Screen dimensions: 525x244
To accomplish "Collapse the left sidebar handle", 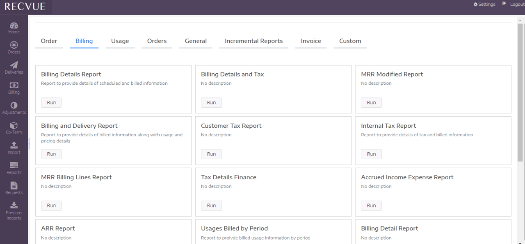I will click(x=29, y=144).
